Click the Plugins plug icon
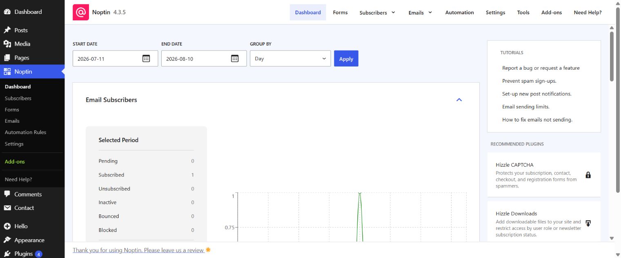Screen dimensions: 621x258 7,254
